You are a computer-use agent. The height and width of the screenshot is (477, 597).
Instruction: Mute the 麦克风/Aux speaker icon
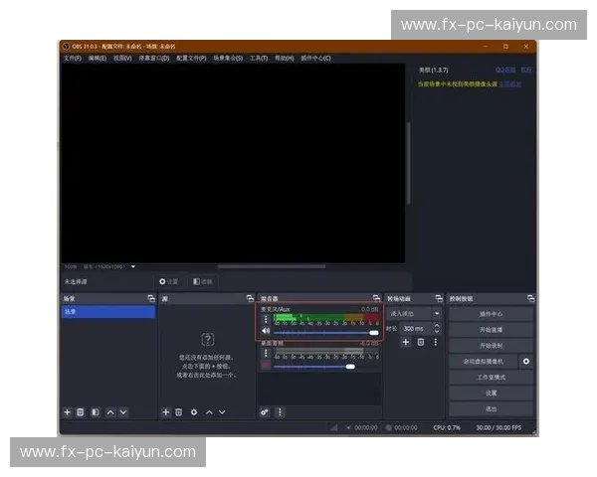[266, 331]
